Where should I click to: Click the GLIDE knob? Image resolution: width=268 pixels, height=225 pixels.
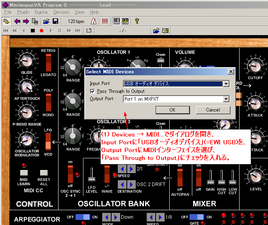pyautogui.click(x=27, y=61)
